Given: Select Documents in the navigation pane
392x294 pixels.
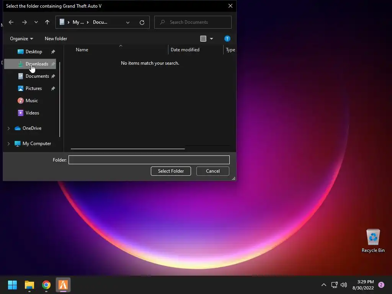Looking at the screenshot, I should pos(30,76).
